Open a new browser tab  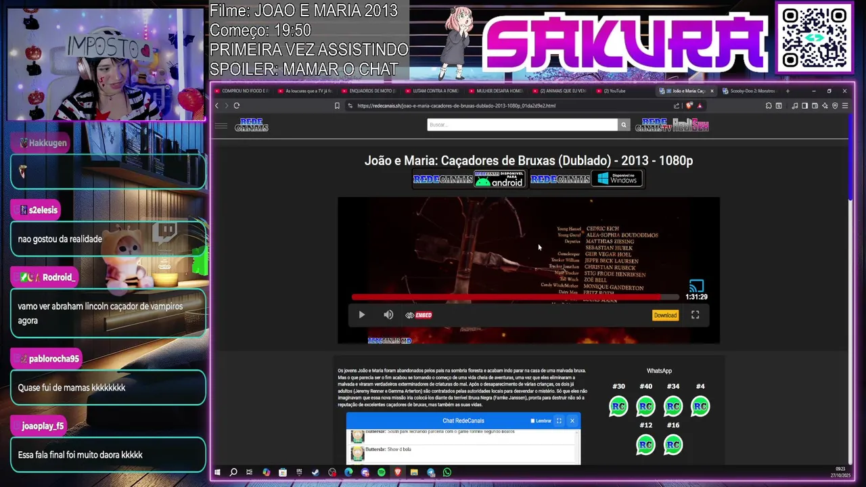[788, 91]
